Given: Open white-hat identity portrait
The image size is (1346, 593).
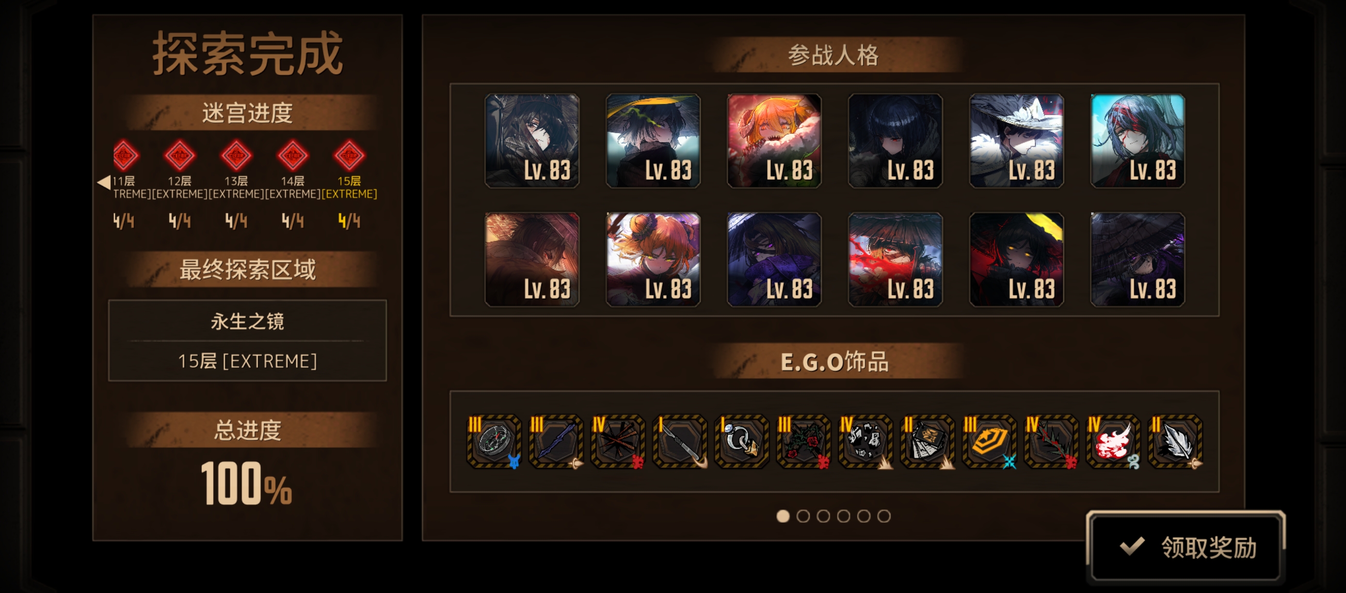Looking at the screenshot, I should (x=1016, y=140).
